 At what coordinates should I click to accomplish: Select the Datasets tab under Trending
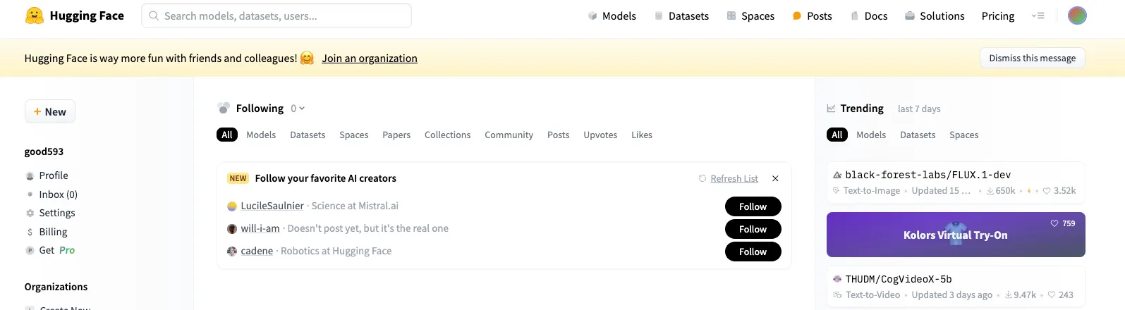[918, 135]
